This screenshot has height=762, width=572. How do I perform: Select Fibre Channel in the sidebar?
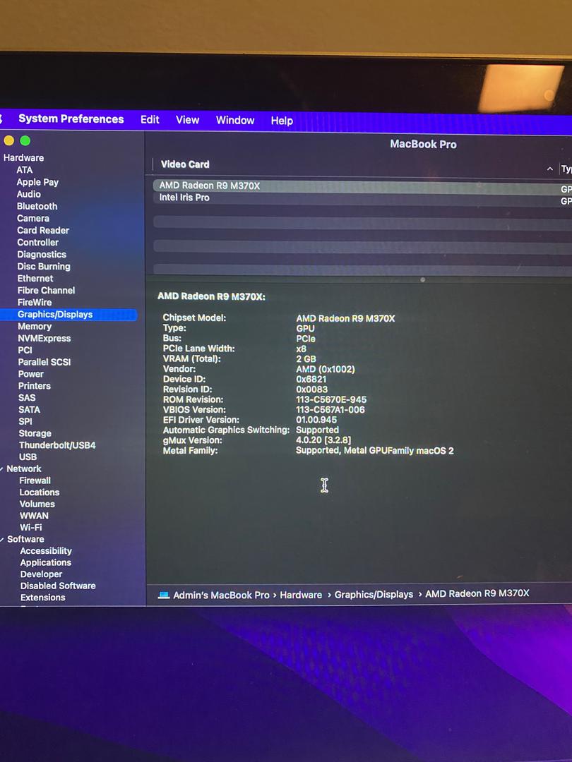pyautogui.click(x=46, y=291)
